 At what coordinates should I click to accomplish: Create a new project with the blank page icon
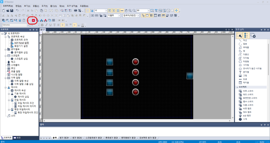(4, 10)
